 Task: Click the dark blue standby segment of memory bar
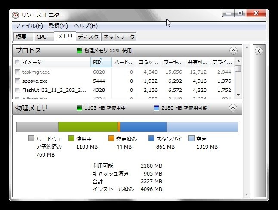[143, 127]
